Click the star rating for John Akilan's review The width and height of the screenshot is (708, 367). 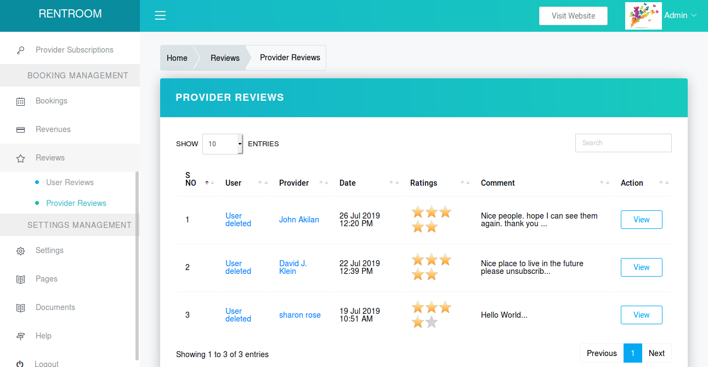pos(432,219)
